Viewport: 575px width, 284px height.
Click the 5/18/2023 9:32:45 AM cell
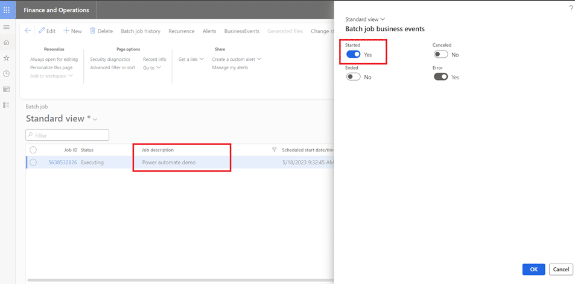pyautogui.click(x=308, y=162)
